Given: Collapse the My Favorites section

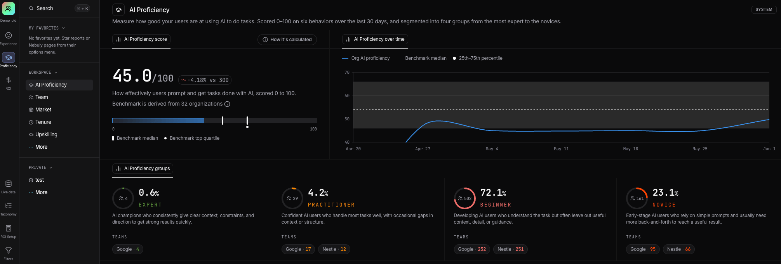Looking at the screenshot, I should click(x=47, y=28).
